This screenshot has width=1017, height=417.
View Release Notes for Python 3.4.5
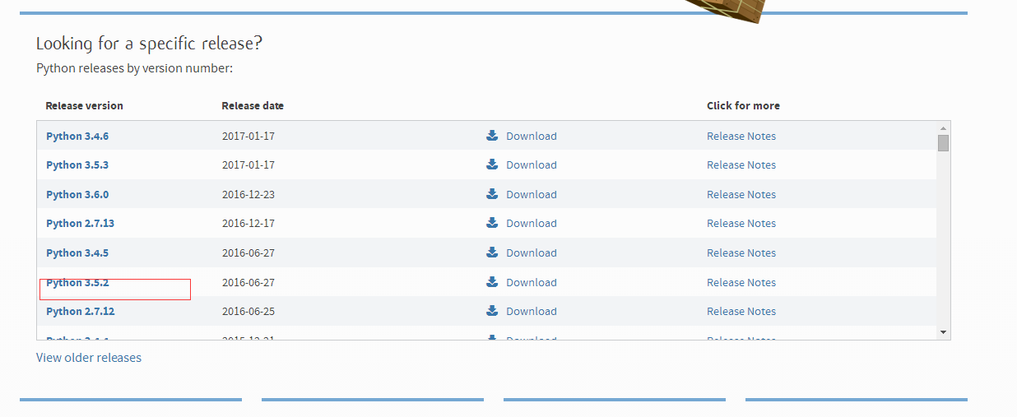coord(741,253)
